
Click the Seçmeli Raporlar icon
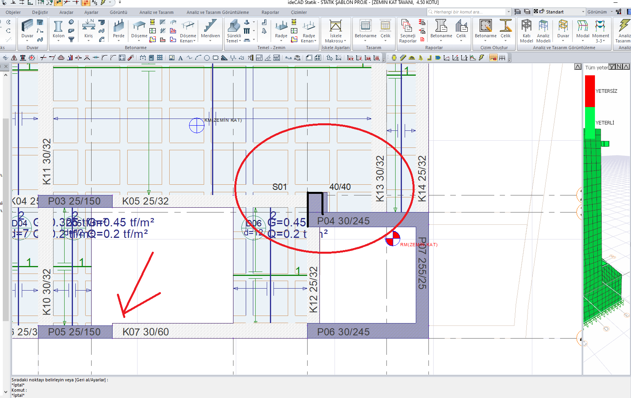[x=407, y=31]
